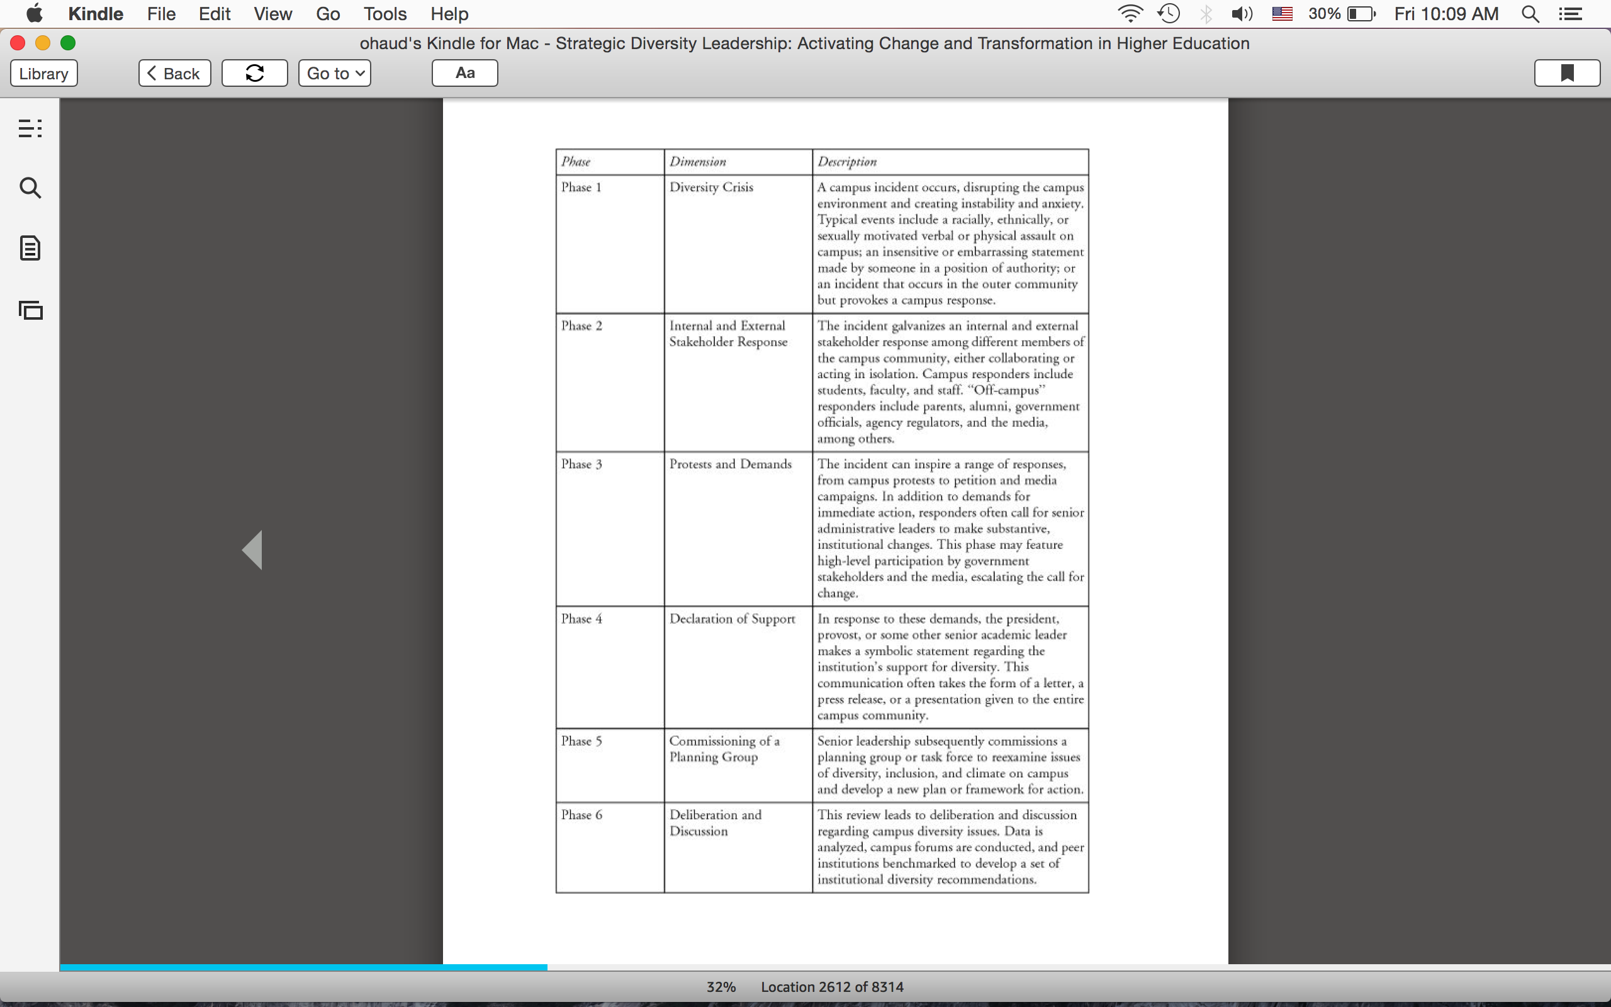Click the sync refresh button

pos(254,73)
